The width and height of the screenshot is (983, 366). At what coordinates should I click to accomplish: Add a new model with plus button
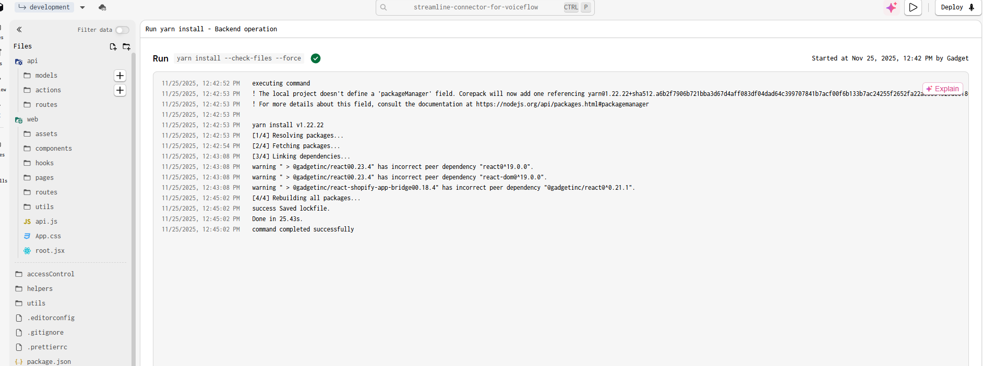point(120,76)
